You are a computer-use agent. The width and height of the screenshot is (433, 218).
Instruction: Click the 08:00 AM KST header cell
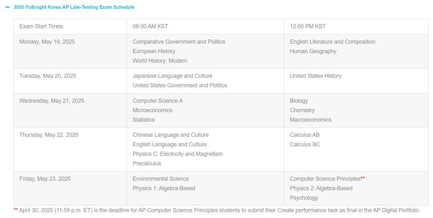205,26
